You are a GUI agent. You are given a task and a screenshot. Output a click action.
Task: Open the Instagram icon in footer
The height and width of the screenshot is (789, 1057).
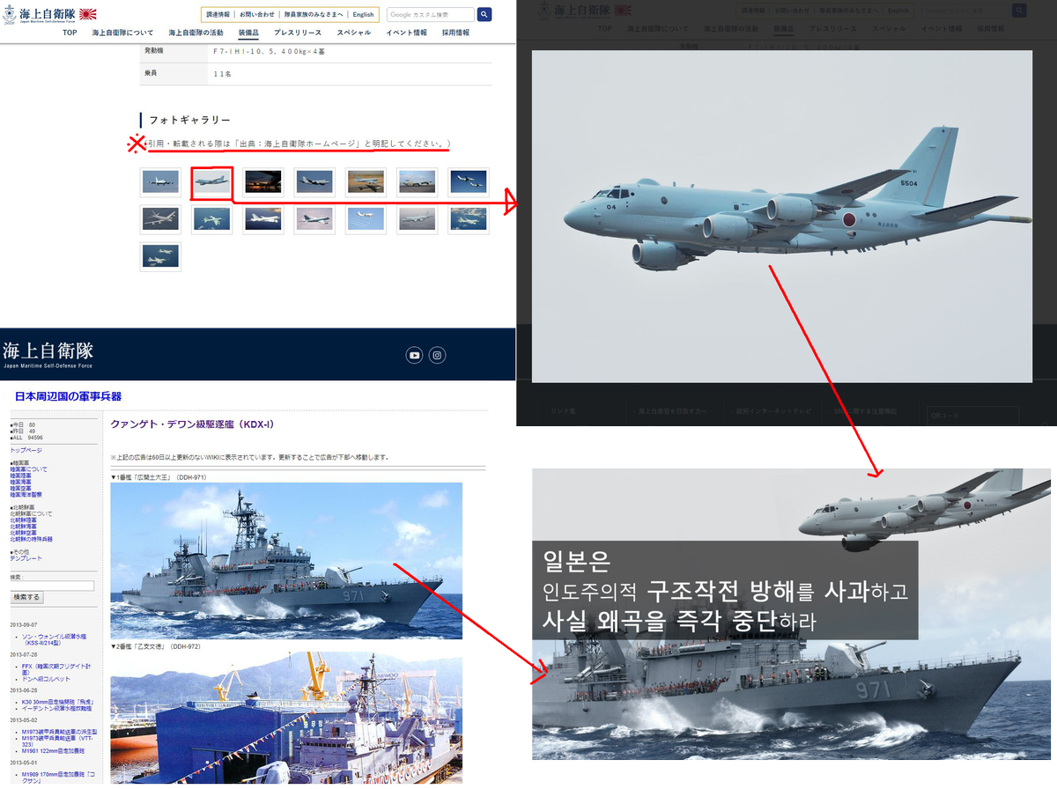(438, 355)
